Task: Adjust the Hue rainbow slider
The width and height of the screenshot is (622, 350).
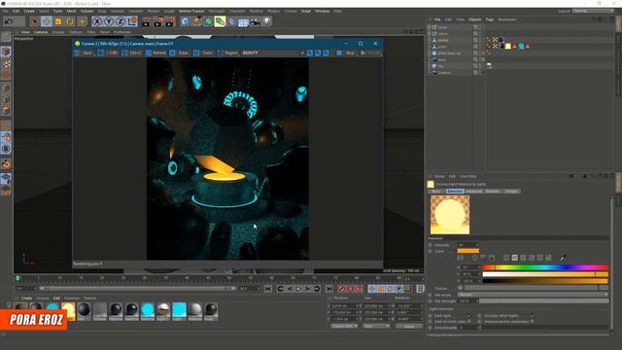Action: point(545,267)
